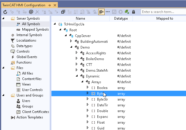Open Global Events in sidebar
Viewport: 186px width, 130px height.
[27, 57]
